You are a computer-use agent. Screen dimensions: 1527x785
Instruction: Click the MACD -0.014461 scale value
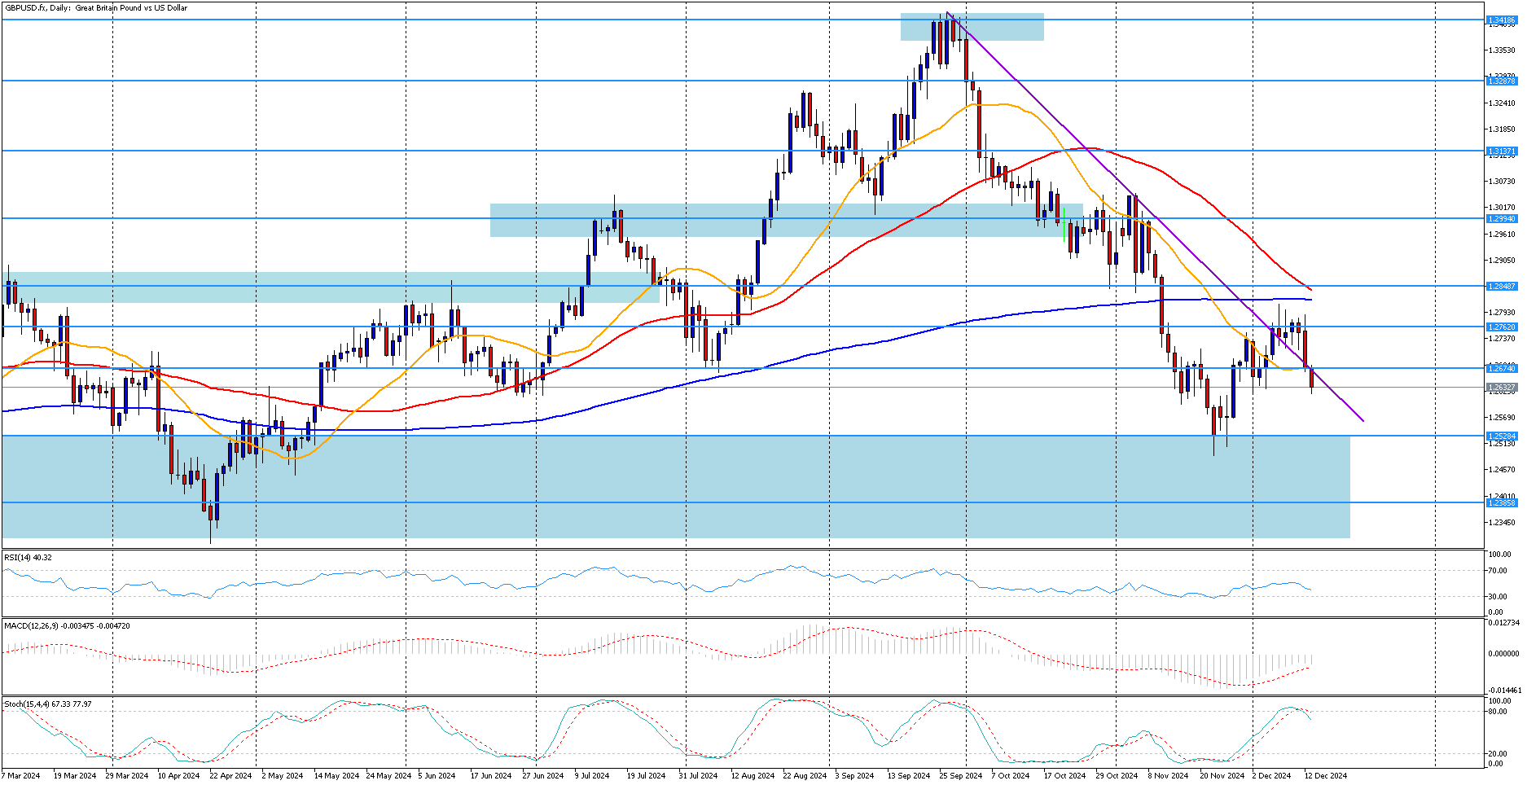pyautogui.click(x=1503, y=690)
